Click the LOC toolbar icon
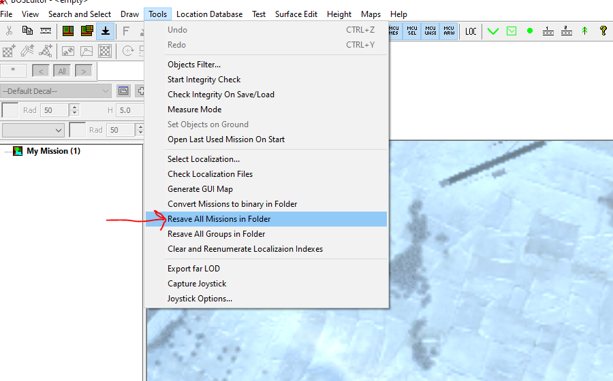The image size is (613, 381). 471,31
